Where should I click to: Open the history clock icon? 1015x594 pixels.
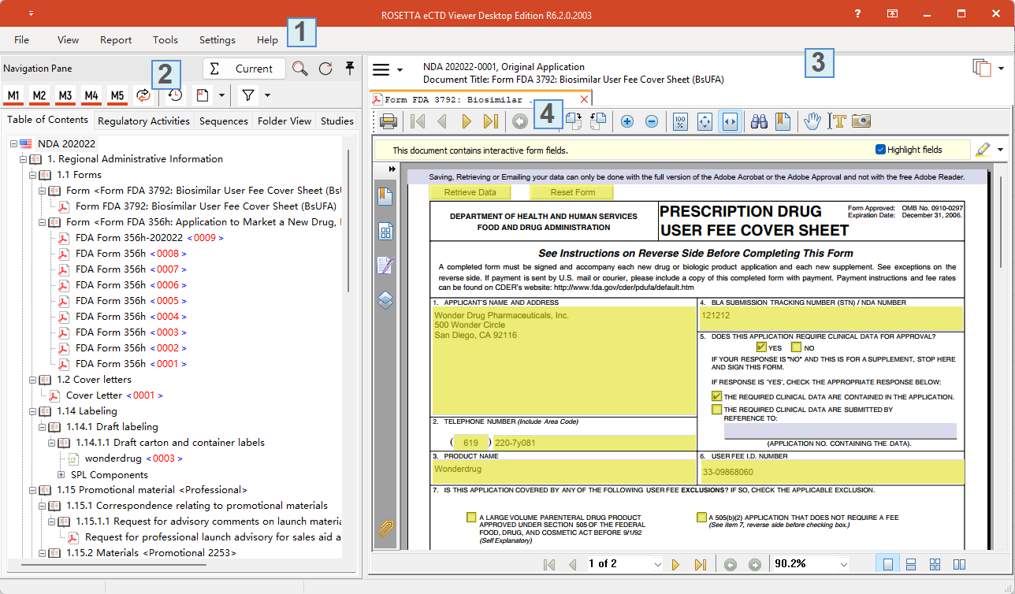pos(174,95)
